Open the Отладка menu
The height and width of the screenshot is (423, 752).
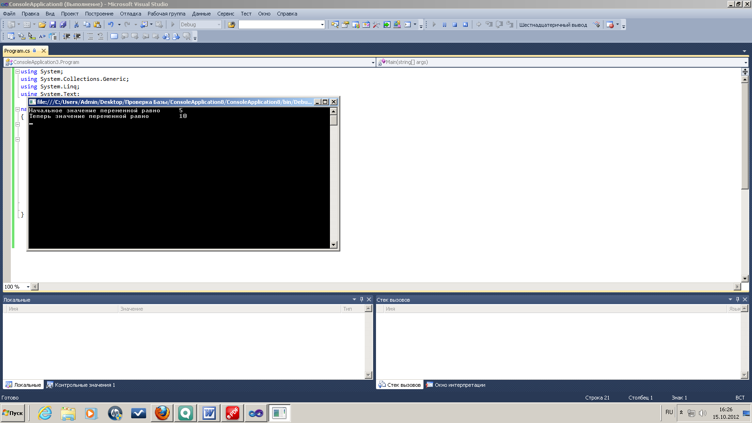(130, 14)
